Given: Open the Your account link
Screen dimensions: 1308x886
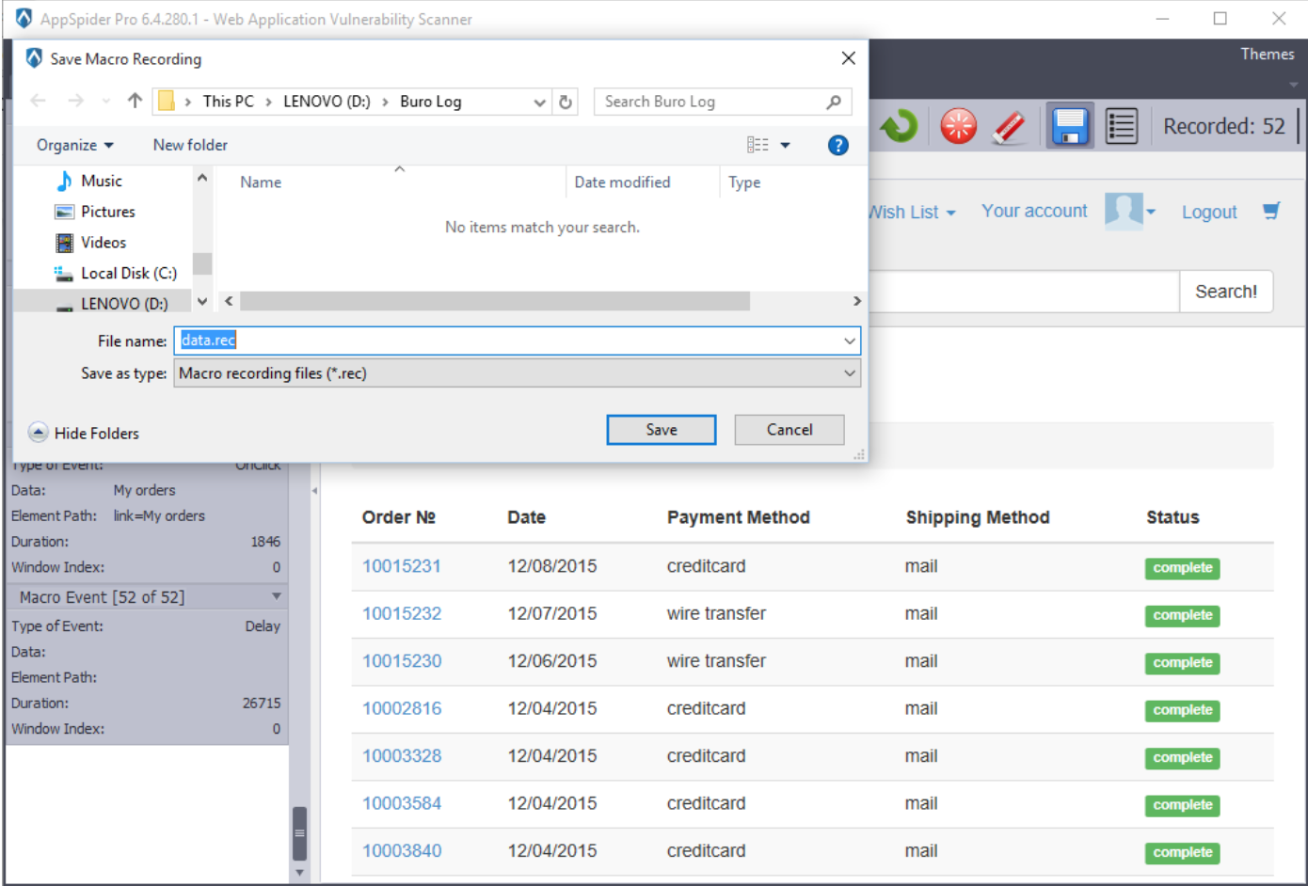Looking at the screenshot, I should [1034, 211].
